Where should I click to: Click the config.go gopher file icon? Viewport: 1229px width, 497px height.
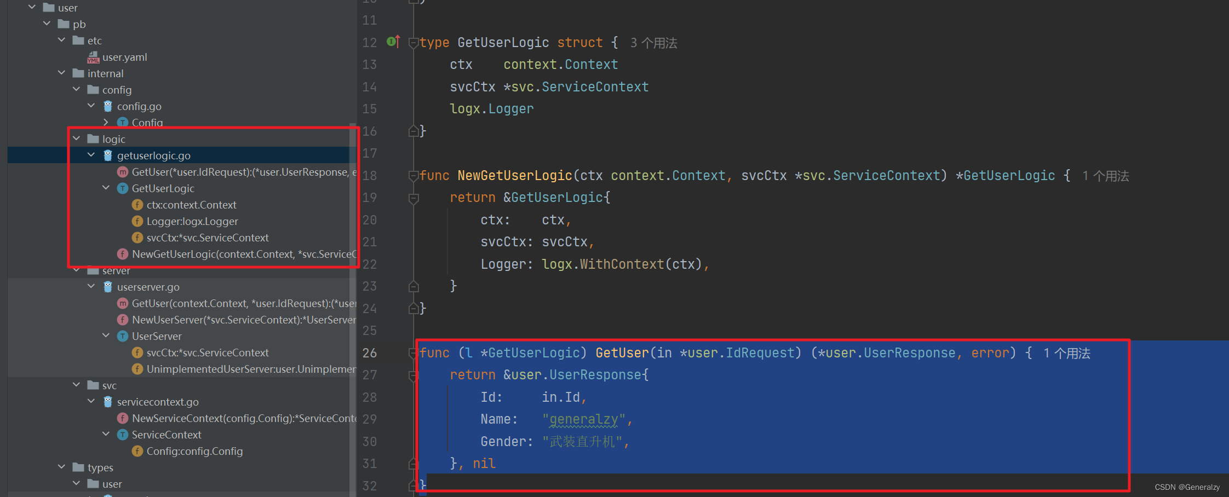(x=108, y=106)
